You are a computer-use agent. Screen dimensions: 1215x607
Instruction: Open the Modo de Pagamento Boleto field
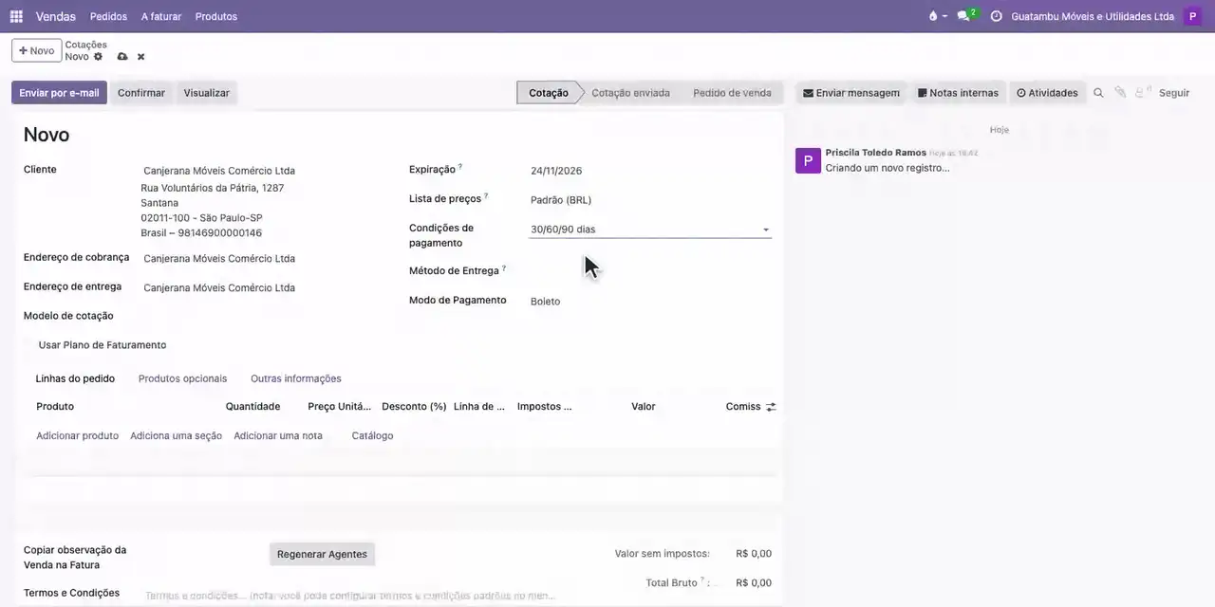pos(650,302)
